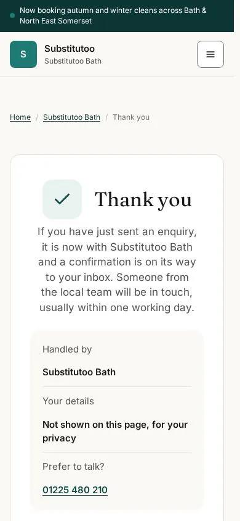Click 'Not shown on this page' privacy text
This screenshot has height=521, width=240.
pyautogui.click(x=115, y=431)
